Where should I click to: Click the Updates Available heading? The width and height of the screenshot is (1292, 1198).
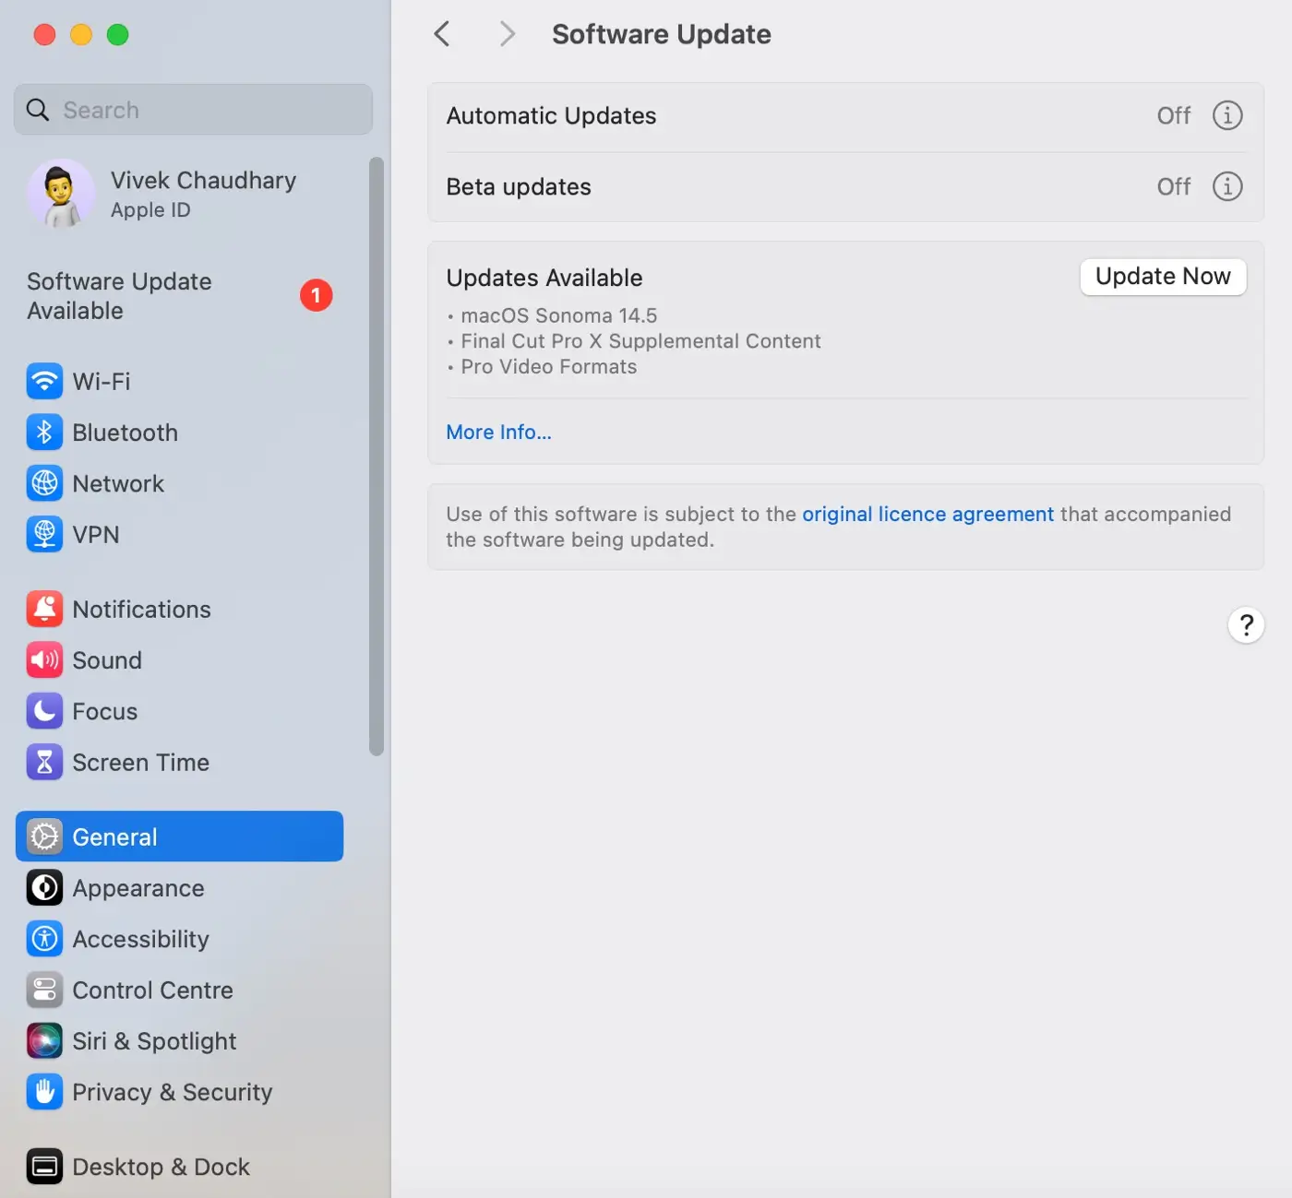click(544, 278)
